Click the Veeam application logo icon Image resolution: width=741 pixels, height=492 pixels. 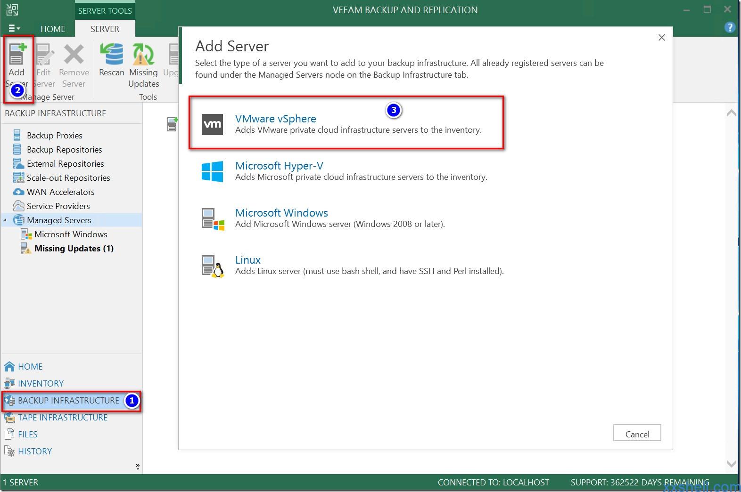click(12, 9)
